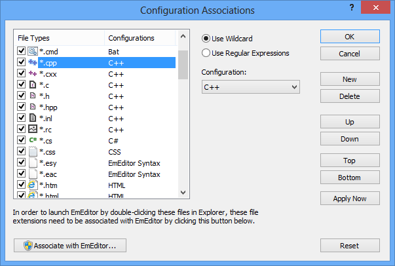Screen dimensions: 395x266
Task: Click Associate with EmEditor button
Action: (x=70, y=245)
